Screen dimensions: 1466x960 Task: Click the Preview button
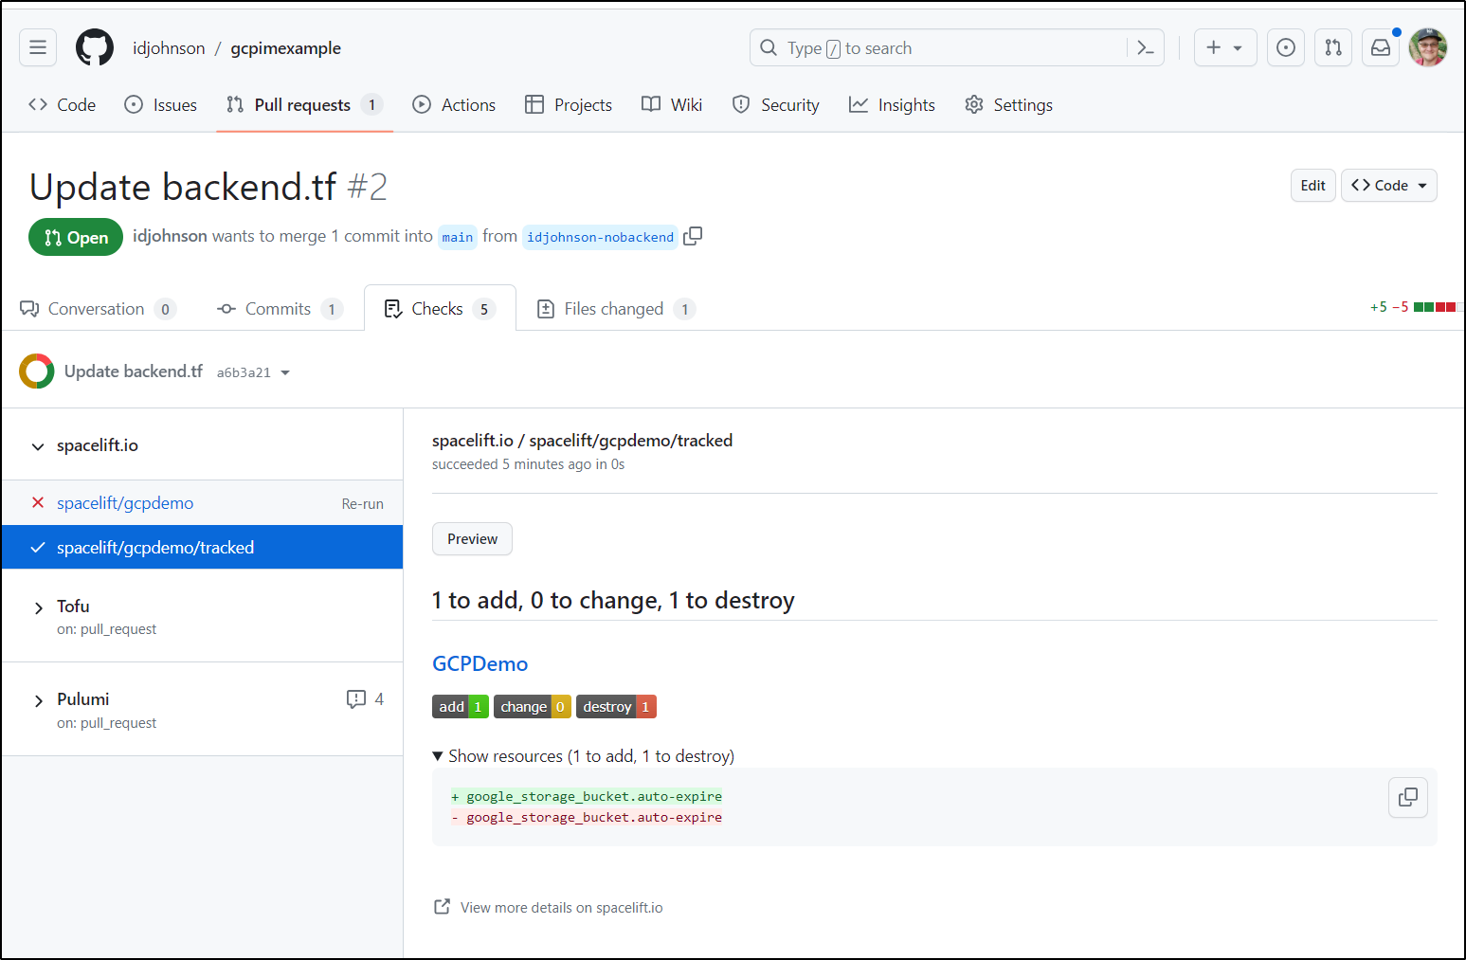472,539
